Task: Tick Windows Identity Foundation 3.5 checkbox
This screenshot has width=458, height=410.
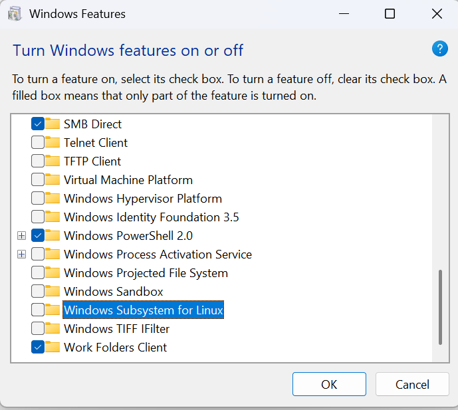Action: click(x=38, y=217)
